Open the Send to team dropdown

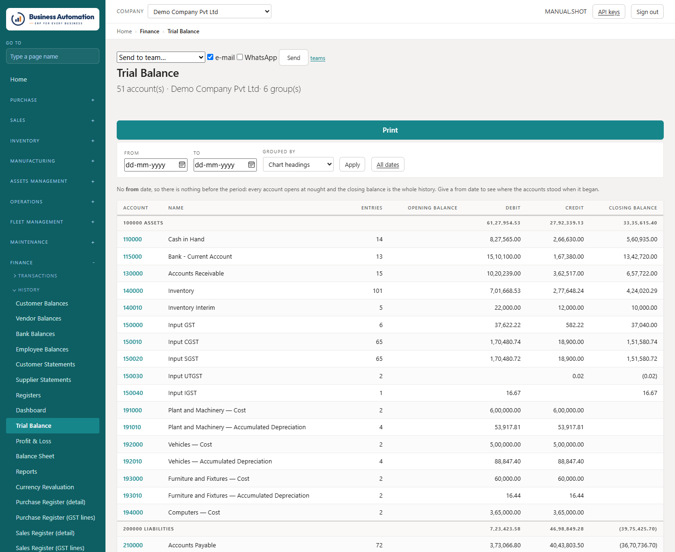click(161, 57)
